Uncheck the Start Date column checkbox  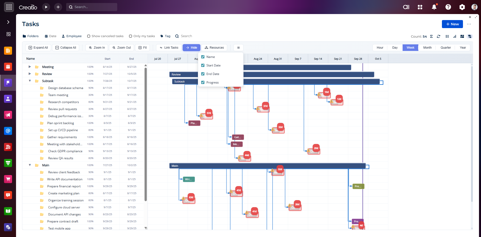tap(203, 65)
